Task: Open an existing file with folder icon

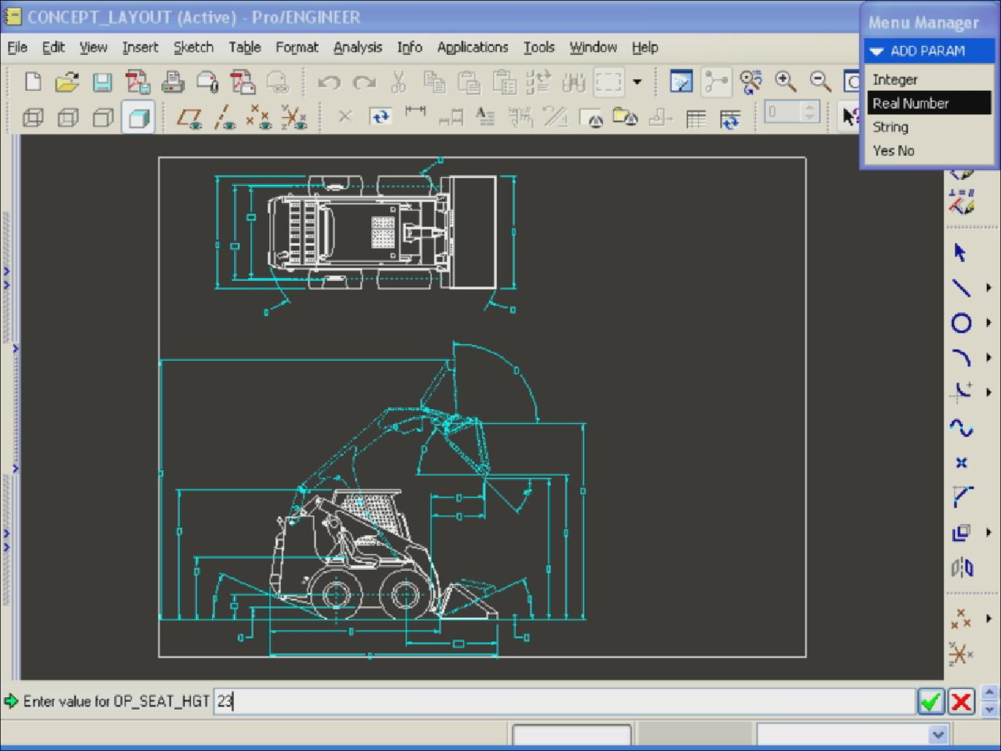Action: pyautogui.click(x=67, y=82)
